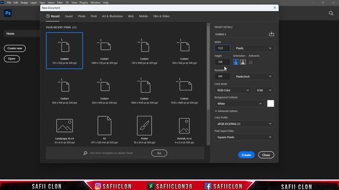Close the New Document dialog with X
Screen dimensions: 339x190
pos(275,8)
